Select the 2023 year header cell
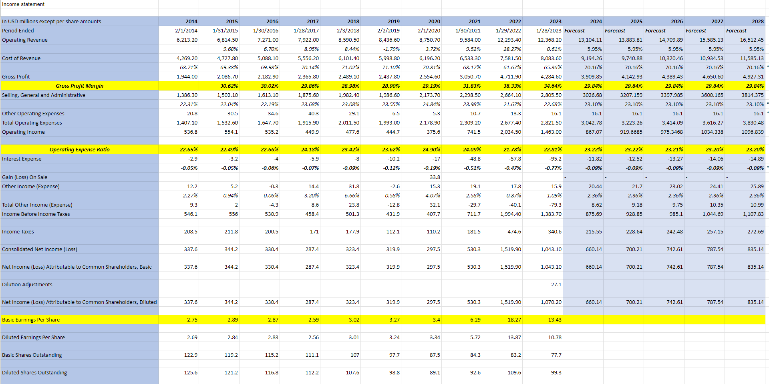Image resolution: width=769 pixels, height=384 pixels. click(x=543, y=22)
